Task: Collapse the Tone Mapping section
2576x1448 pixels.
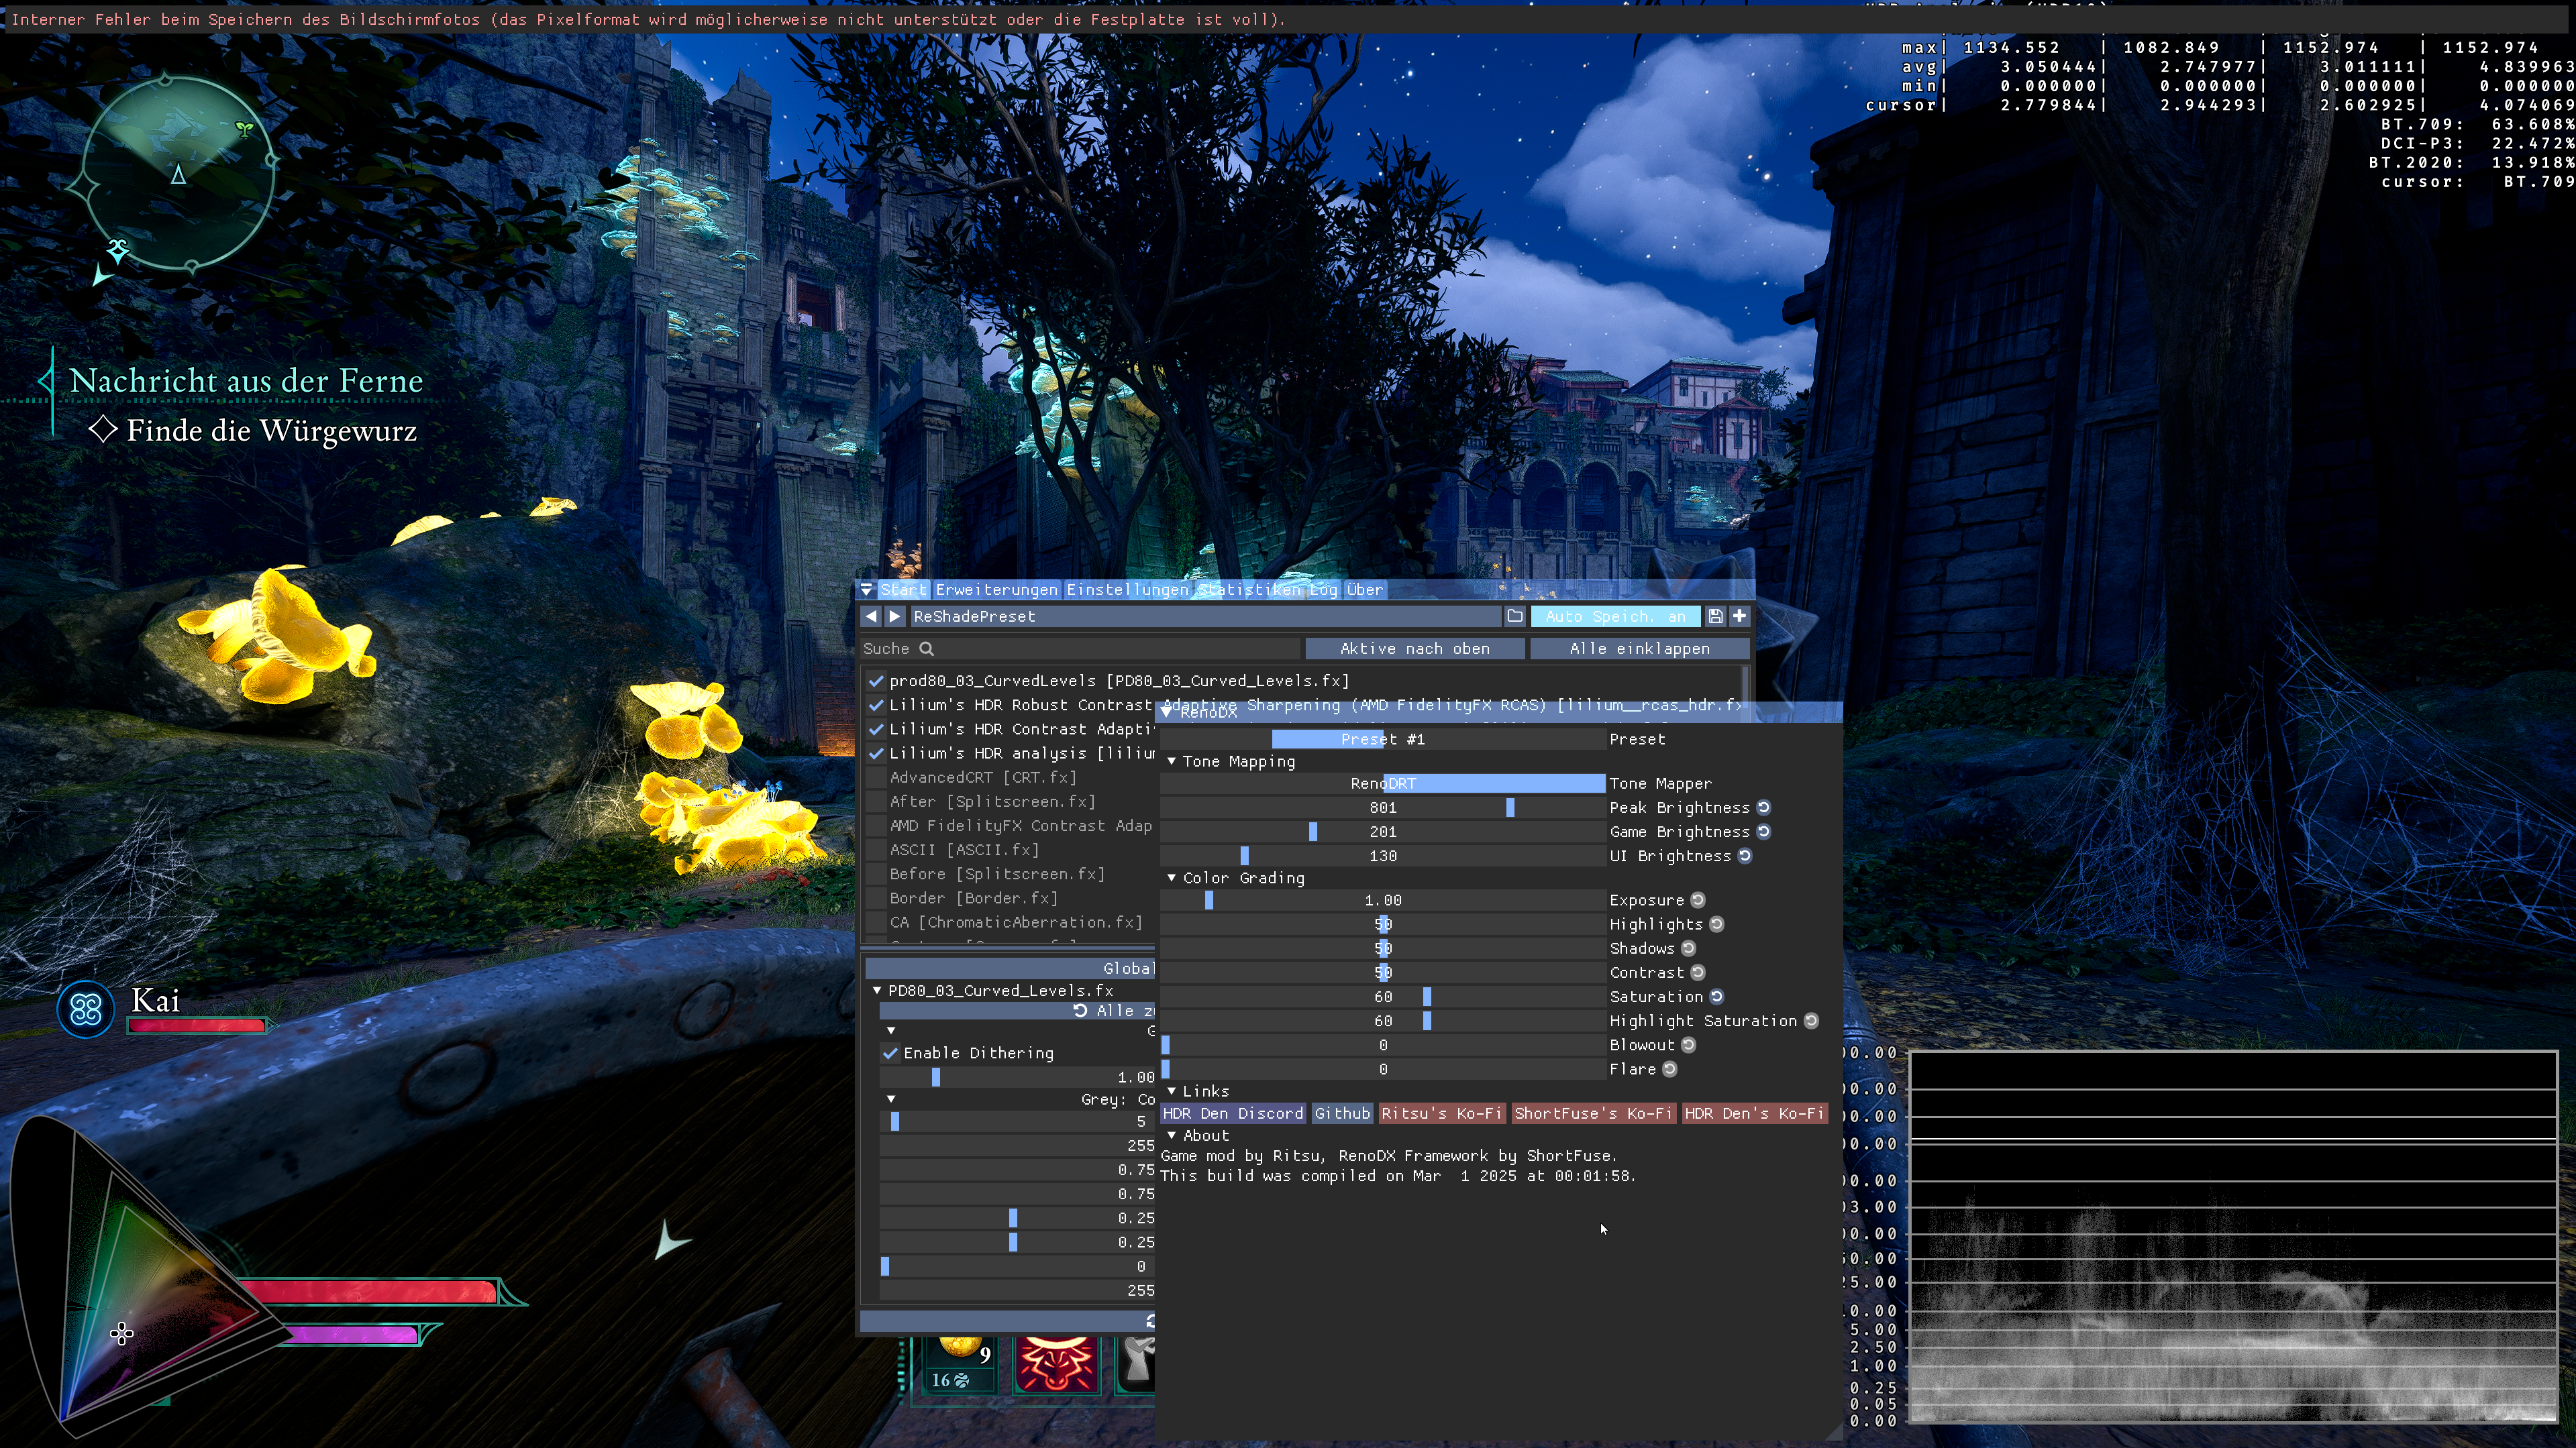Action: (x=1172, y=761)
